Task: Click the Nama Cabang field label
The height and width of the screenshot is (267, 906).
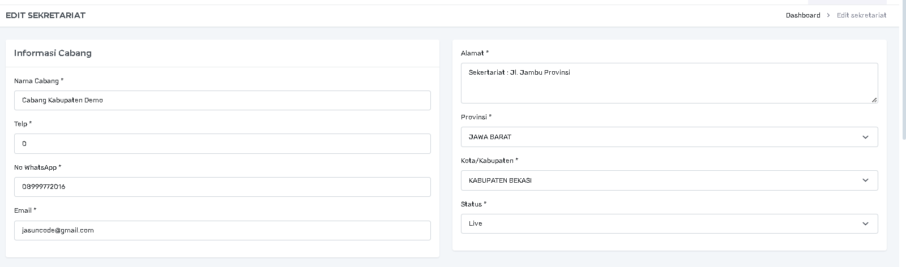Action: (39, 81)
